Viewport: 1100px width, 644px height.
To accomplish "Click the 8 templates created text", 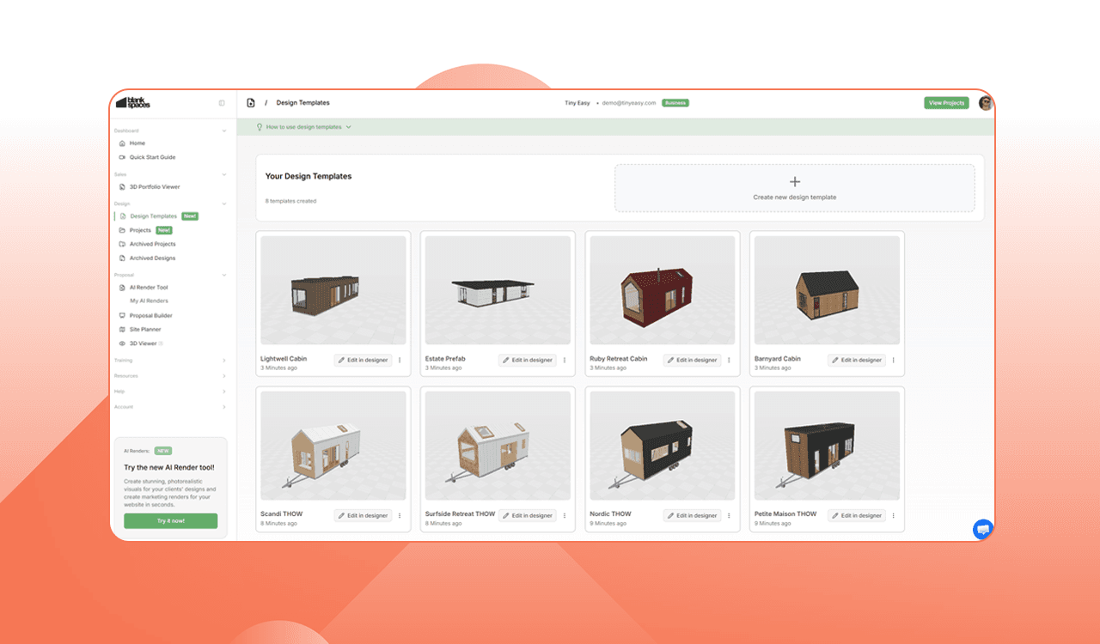I will (291, 201).
